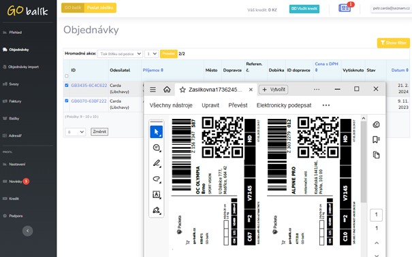This screenshot has width=412, height=257.
Task: Open Faktury in the sidebar
Action: click(15, 101)
